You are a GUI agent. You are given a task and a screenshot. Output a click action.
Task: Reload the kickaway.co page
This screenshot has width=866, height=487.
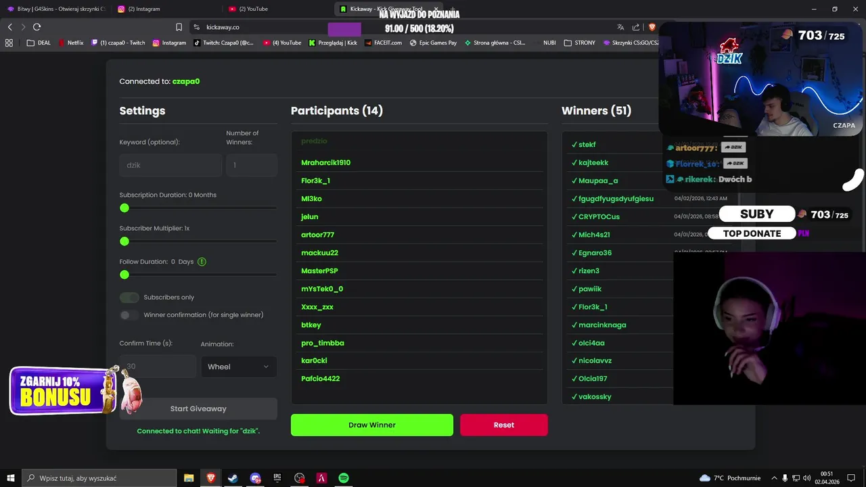(37, 27)
